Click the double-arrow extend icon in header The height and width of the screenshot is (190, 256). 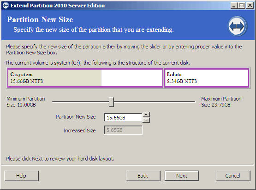(237, 26)
